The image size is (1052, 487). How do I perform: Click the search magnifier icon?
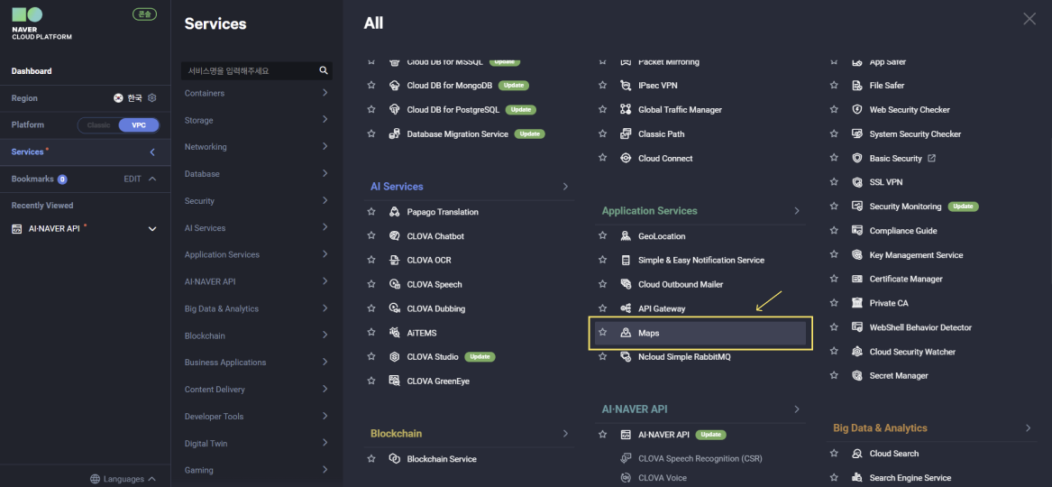pyautogui.click(x=324, y=70)
